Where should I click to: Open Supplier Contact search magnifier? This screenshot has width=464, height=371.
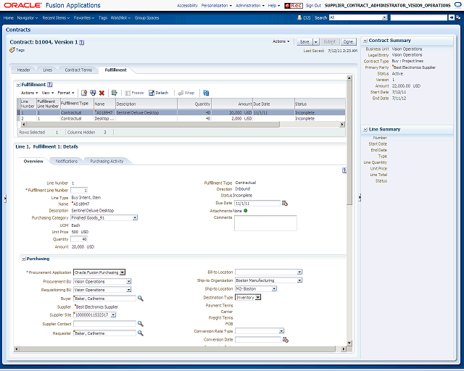[x=141, y=324]
